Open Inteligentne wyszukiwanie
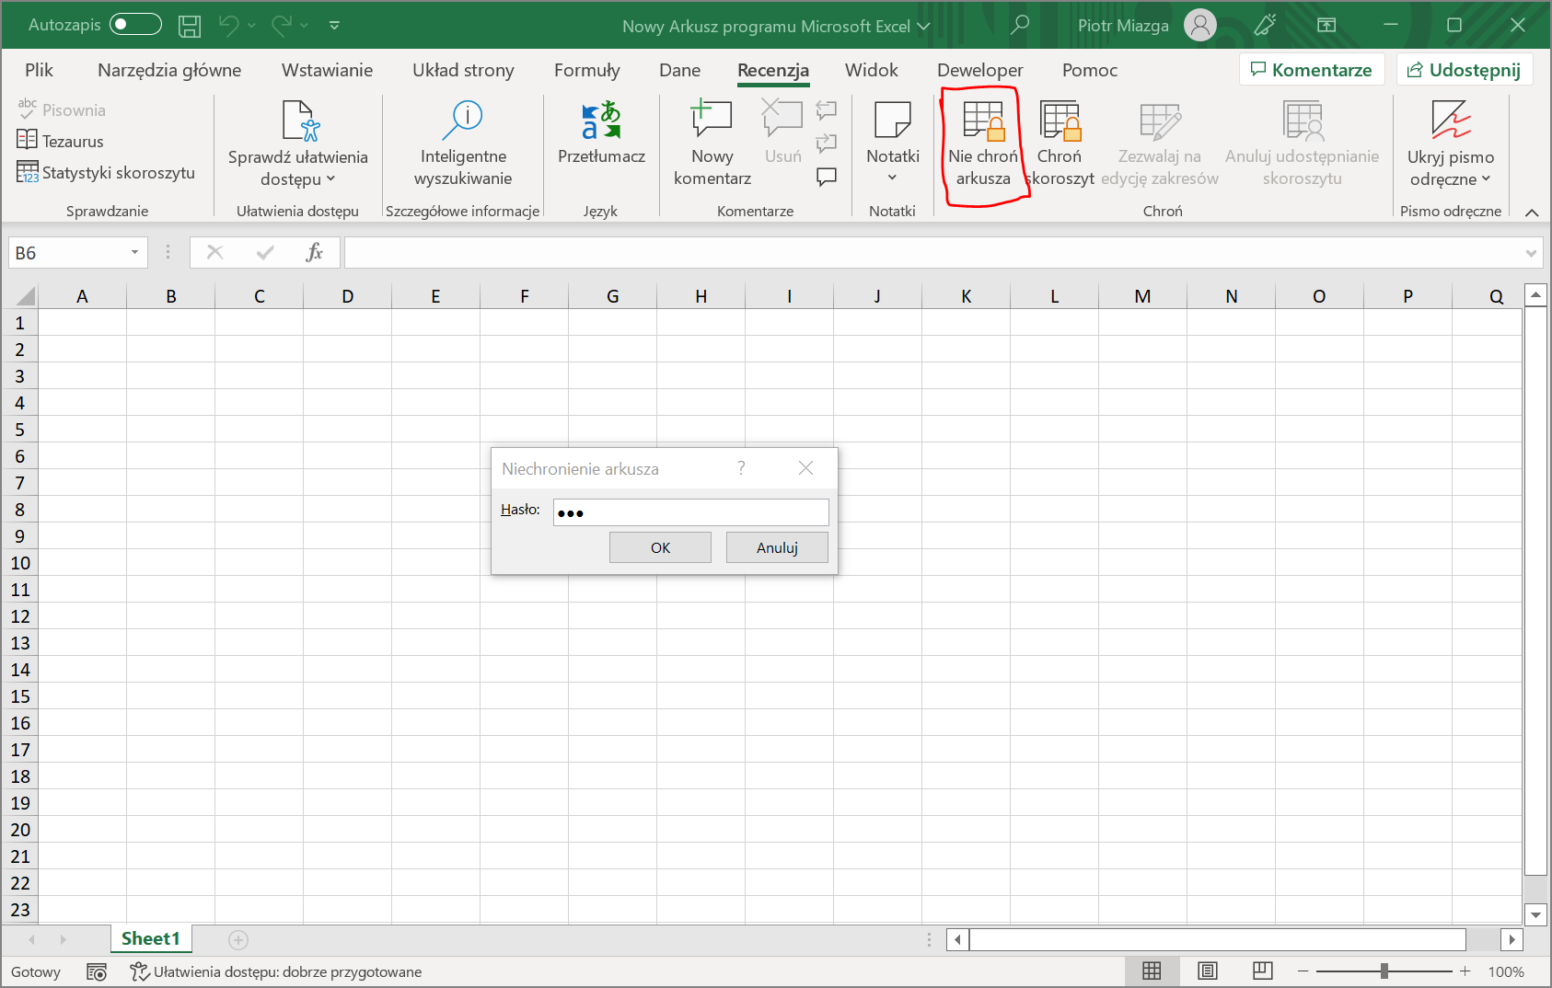 pos(463,144)
